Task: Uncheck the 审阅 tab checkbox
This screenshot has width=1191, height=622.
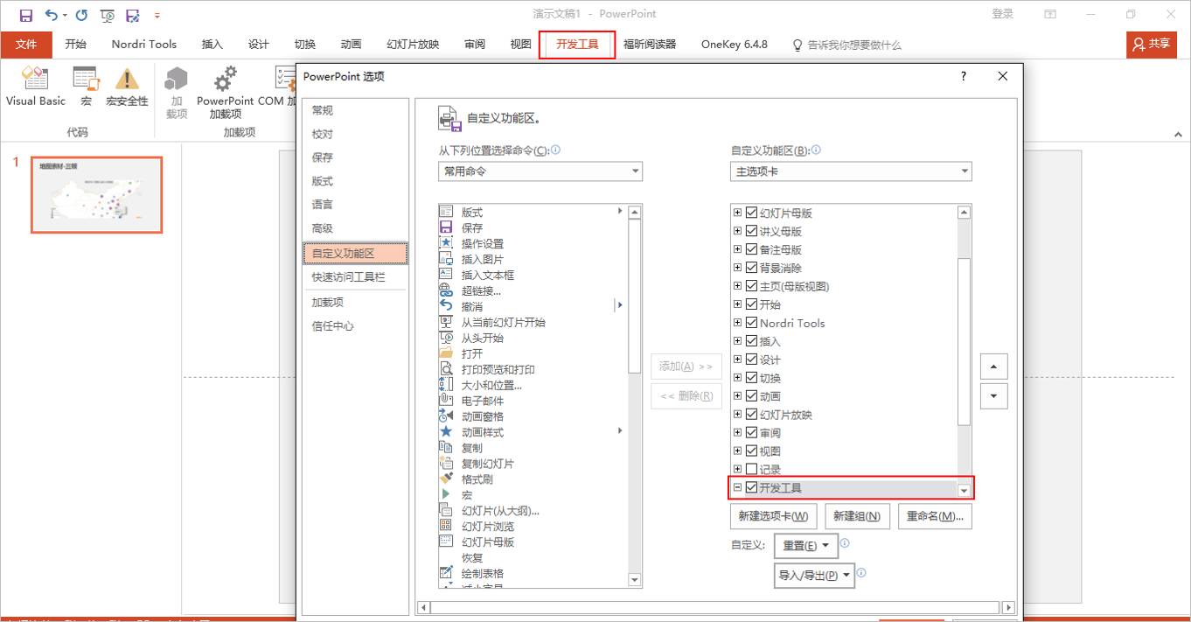Action: coord(751,433)
